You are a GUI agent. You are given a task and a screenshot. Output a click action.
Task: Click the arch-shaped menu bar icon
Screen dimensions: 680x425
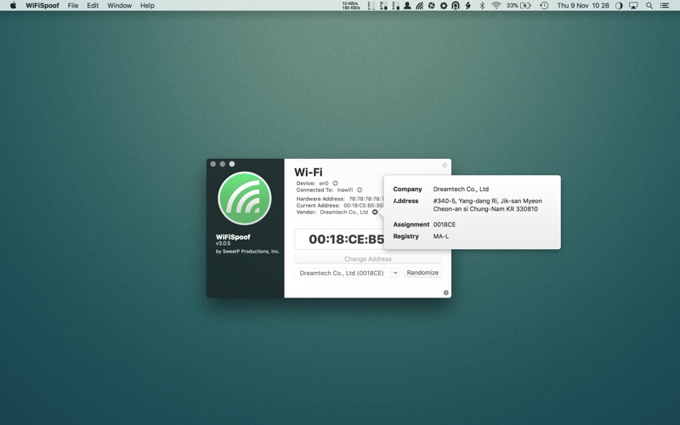click(x=456, y=6)
